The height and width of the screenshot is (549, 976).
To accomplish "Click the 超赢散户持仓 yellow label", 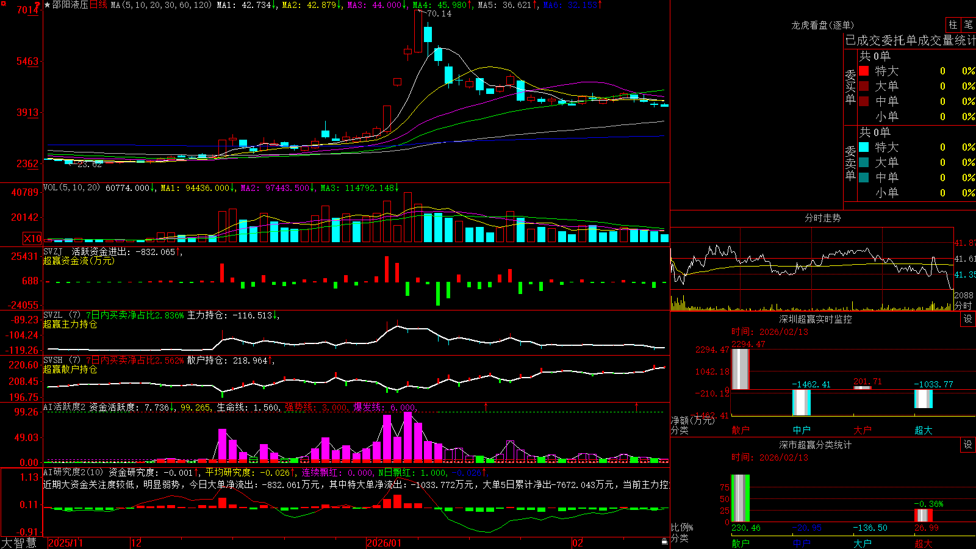I will pos(70,369).
